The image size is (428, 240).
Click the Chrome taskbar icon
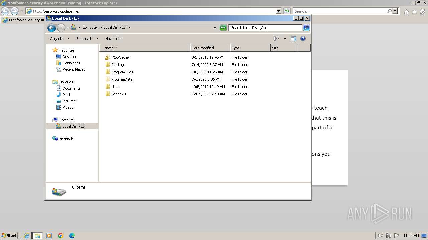[x=61, y=236]
